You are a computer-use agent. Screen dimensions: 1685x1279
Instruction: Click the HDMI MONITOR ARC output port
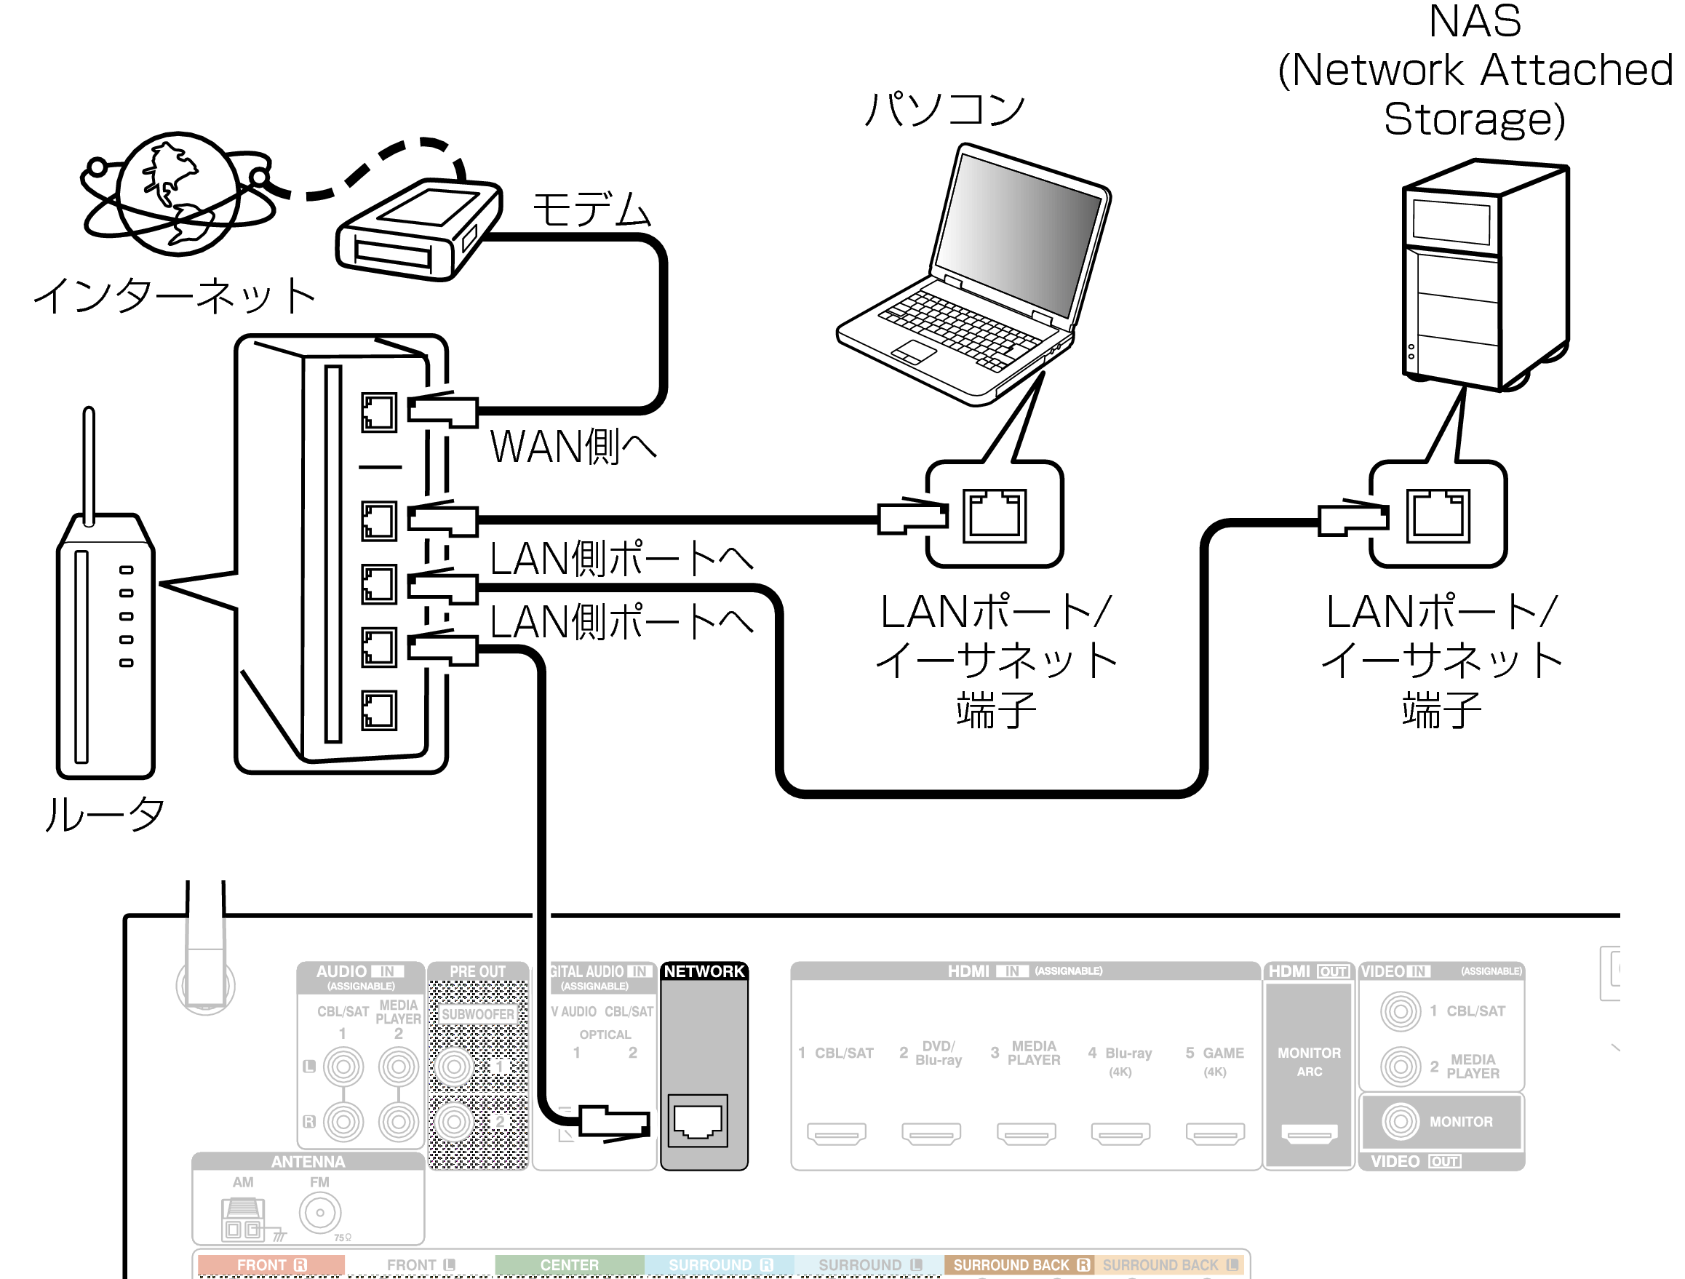(x=1309, y=1134)
